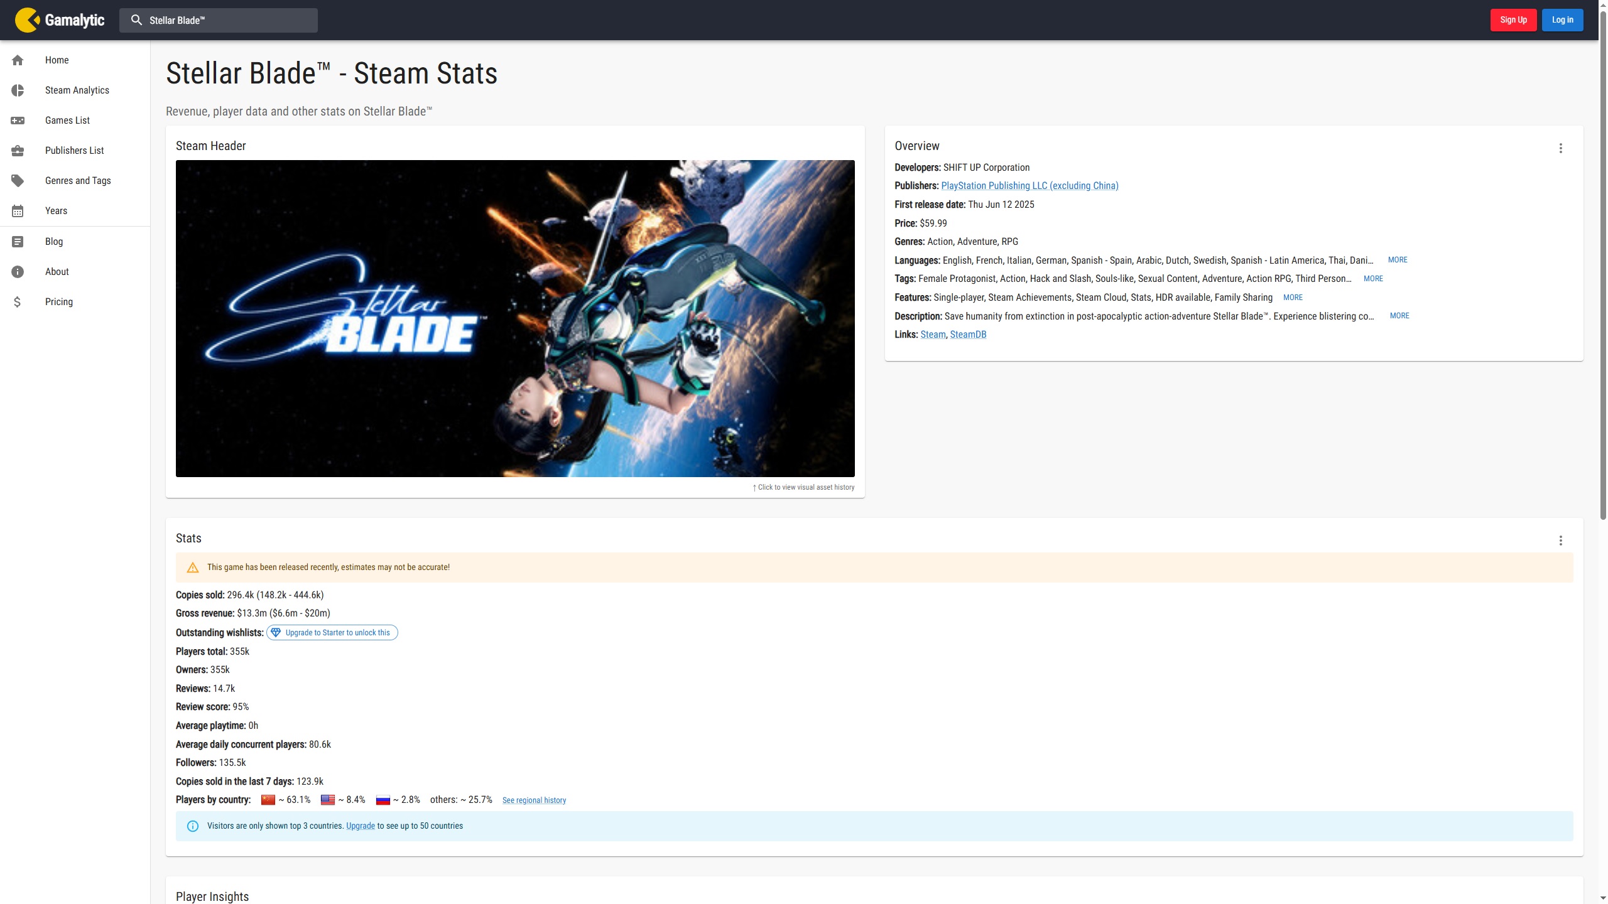This screenshot has height=904, width=1608.
Task: Open the Overview card three-dot menu
Action: pyautogui.click(x=1560, y=148)
